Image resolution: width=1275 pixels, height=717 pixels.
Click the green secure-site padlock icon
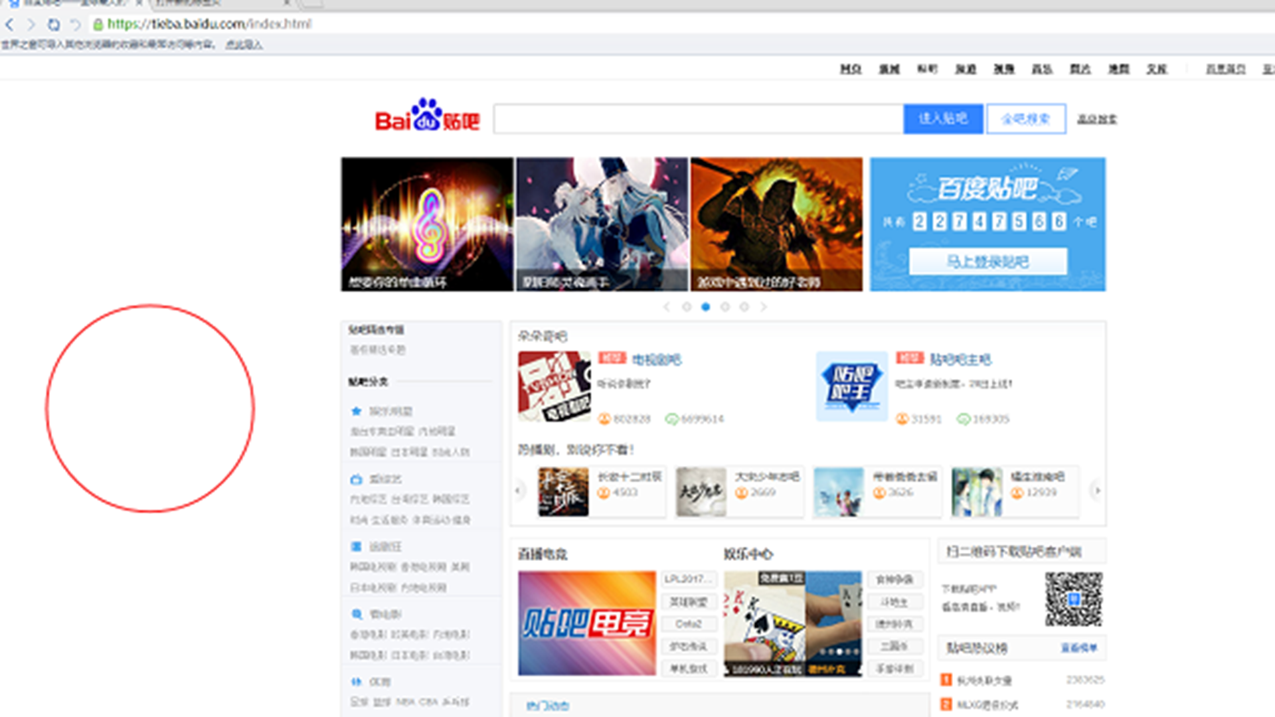(x=98, y=25)
